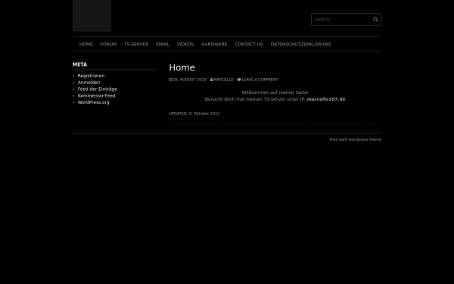The height and width of the screenshot is (284, 454).
Task: Navigate to VIDEOS page
Action: (185, 45)
